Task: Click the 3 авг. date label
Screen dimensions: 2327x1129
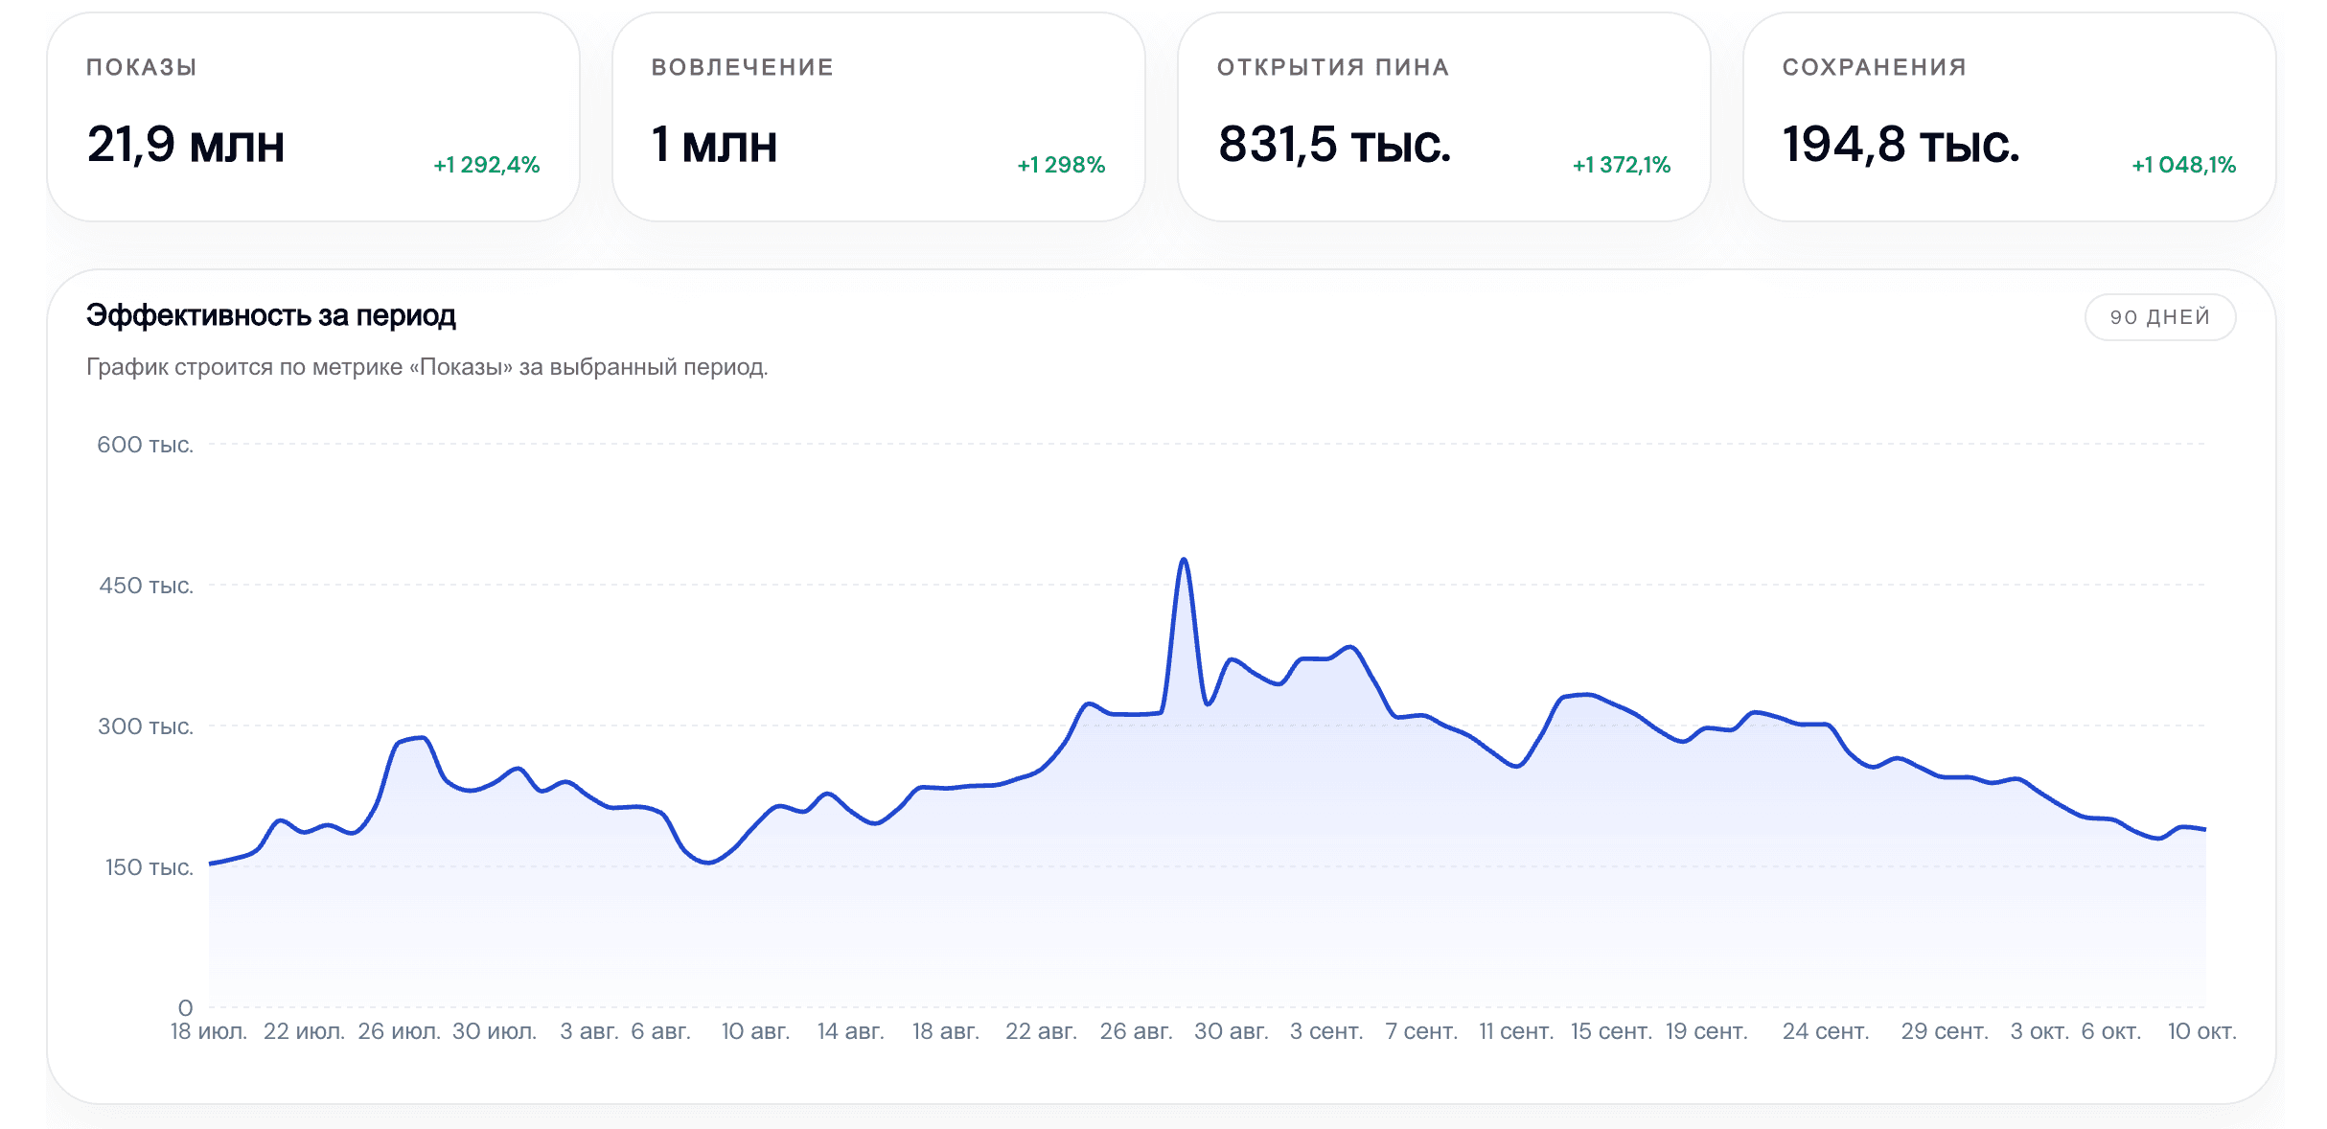Action: (588, 1031)
